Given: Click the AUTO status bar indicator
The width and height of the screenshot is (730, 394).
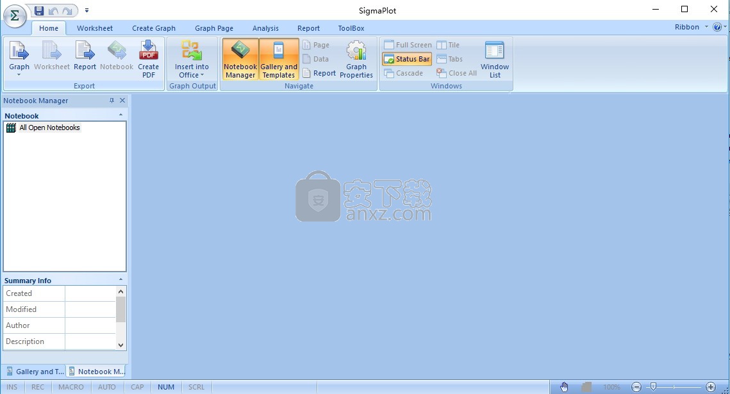Looking at the screenshot, I should [106, 387].
